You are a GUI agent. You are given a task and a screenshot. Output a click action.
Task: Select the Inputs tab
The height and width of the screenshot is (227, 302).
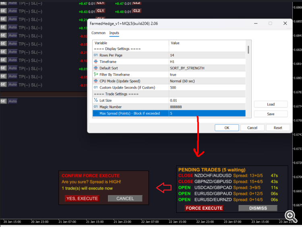click(114, 33)
